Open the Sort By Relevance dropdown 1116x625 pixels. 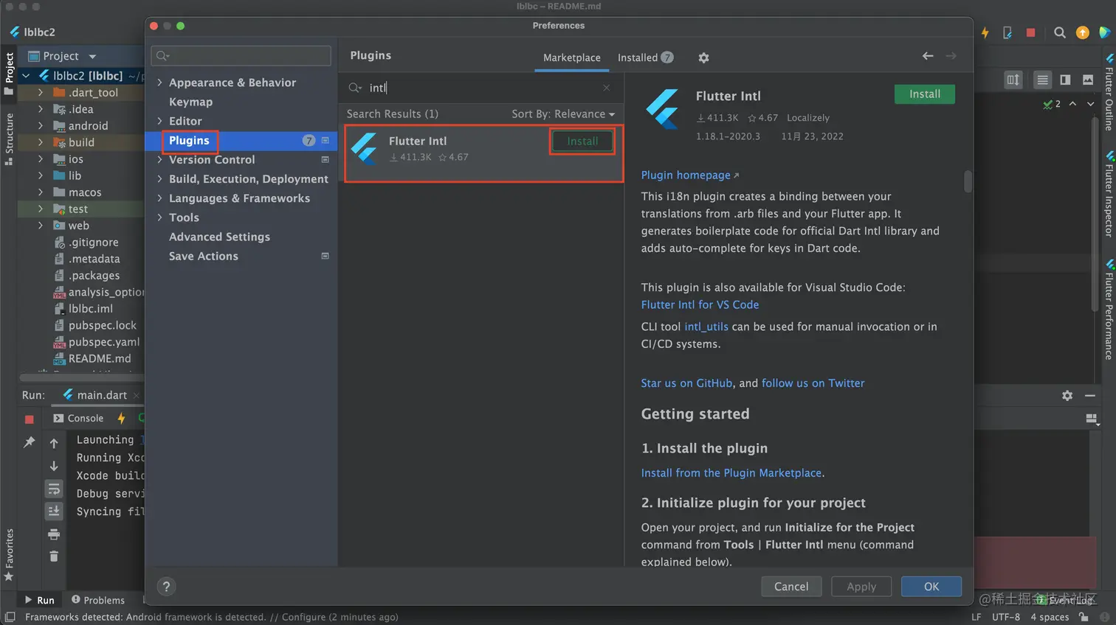point(563,114)
